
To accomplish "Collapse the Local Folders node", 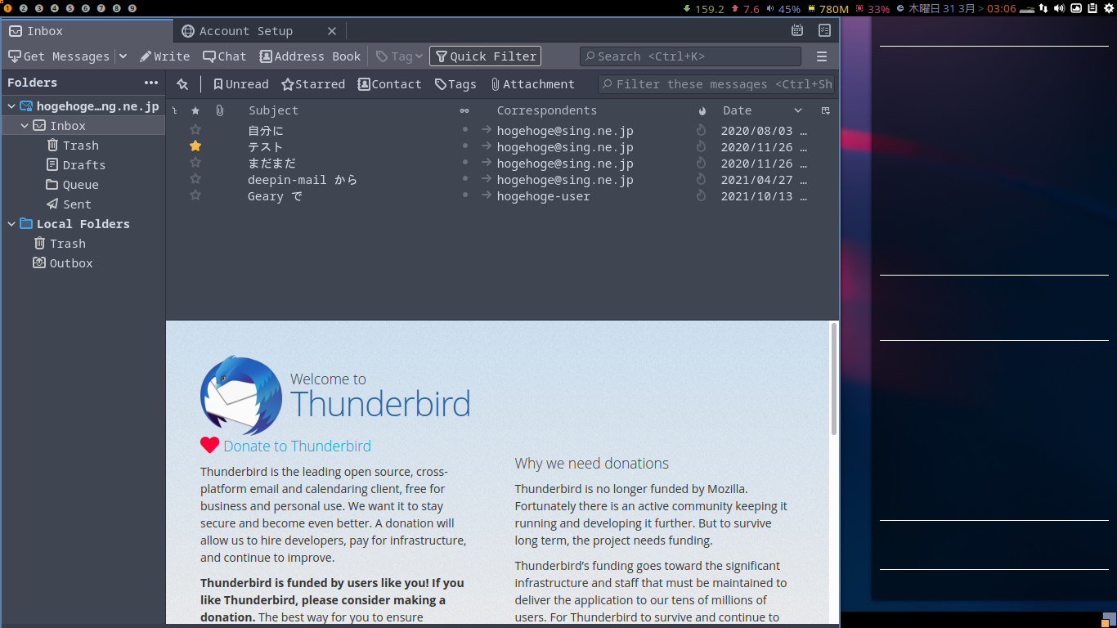I will click(11, 224).
